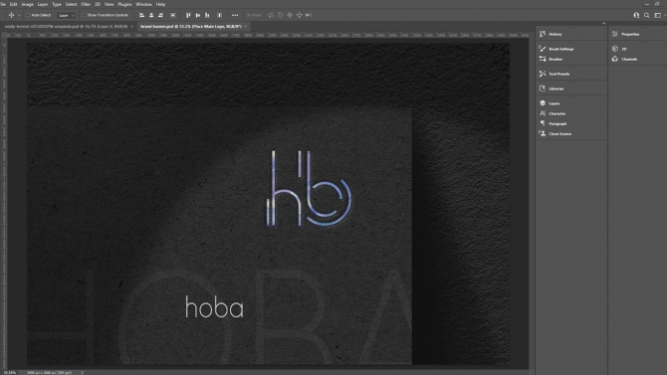Open the workspace switcher icon

(657, 15)
